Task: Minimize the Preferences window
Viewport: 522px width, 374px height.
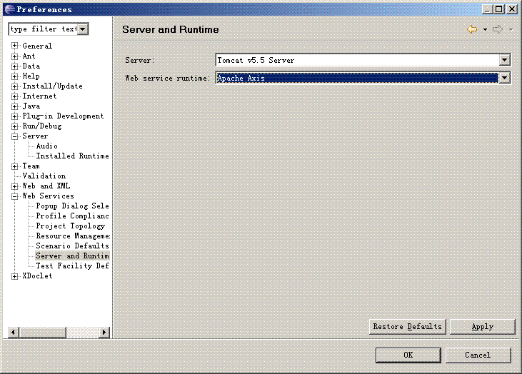Action: pos(488,9)
